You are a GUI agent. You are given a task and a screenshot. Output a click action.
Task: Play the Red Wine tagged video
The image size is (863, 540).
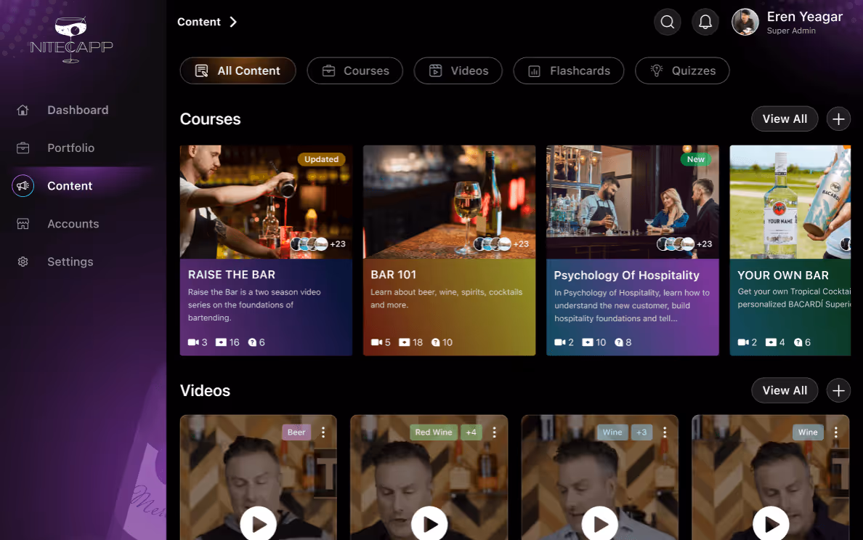click(x=429, y=523)
